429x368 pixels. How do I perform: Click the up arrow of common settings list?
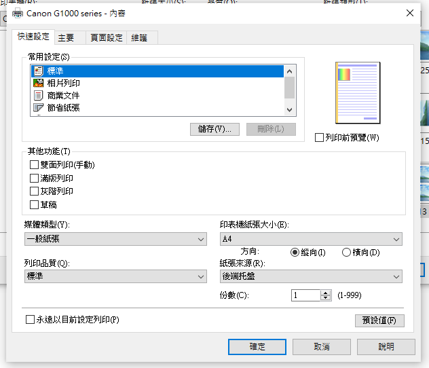pos(289,71)
